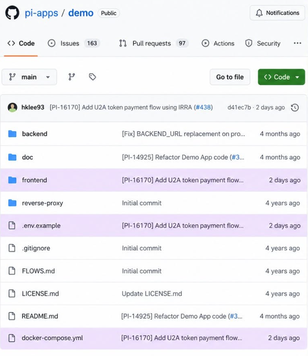The height and width of the screenshot is (356, 308).
Task: Click the doc folder icon
Action: tap(12, 157)
